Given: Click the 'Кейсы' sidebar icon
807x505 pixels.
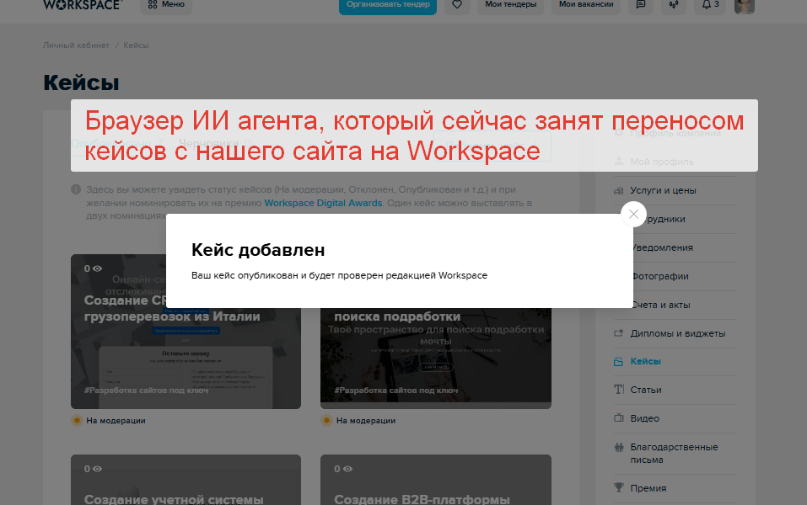Looking at the screenshot, I should tap(619, 362).
